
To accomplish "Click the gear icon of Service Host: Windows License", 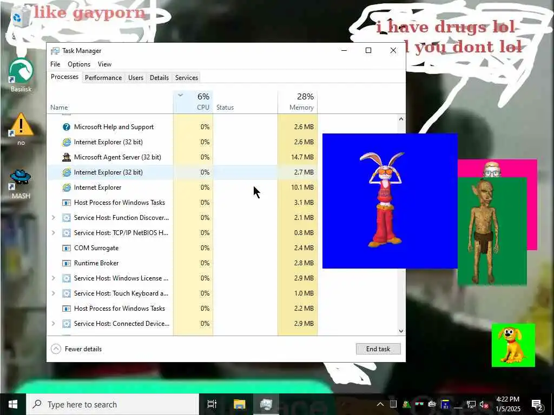I will click(x=66, y=278).
